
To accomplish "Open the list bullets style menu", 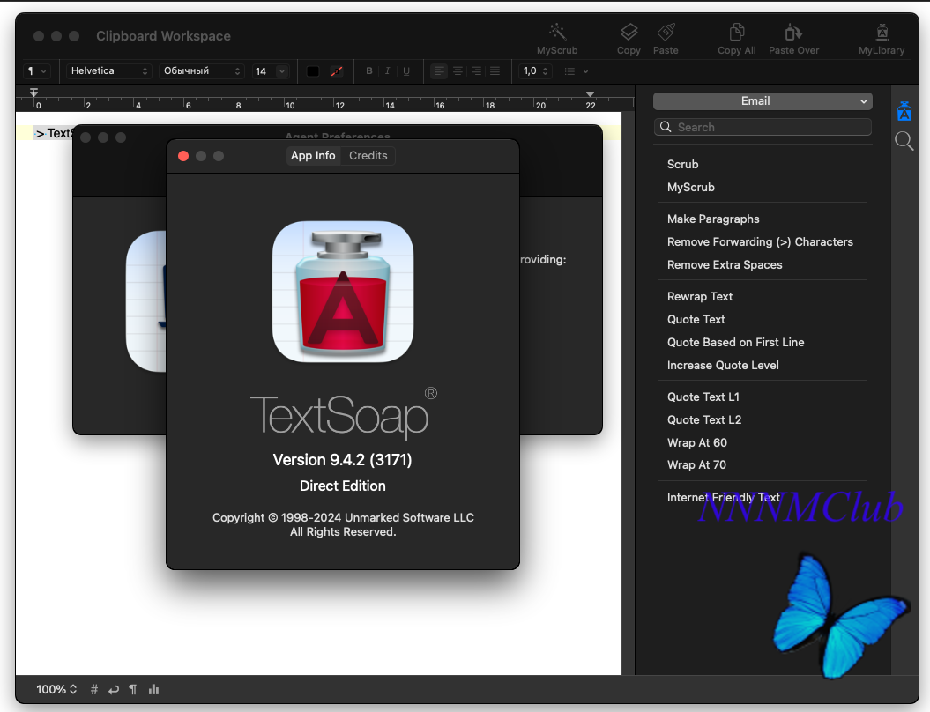I will coord(576,71).
